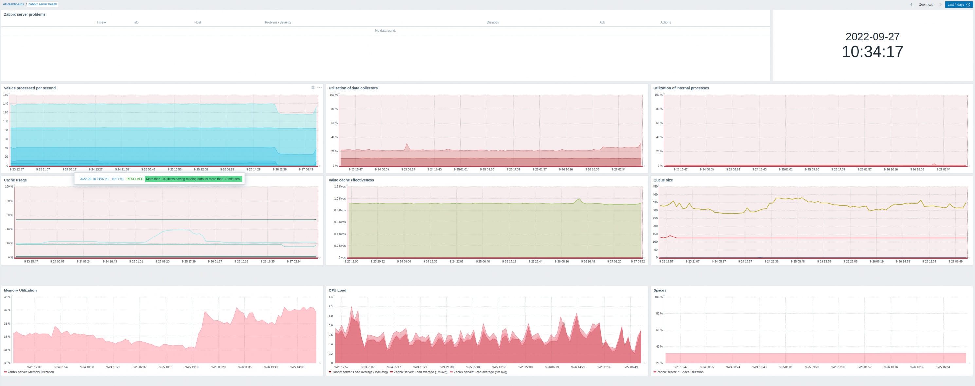Open the three-dot widget action menu
This screenshot has height=386, width=975.
[319, 87]
